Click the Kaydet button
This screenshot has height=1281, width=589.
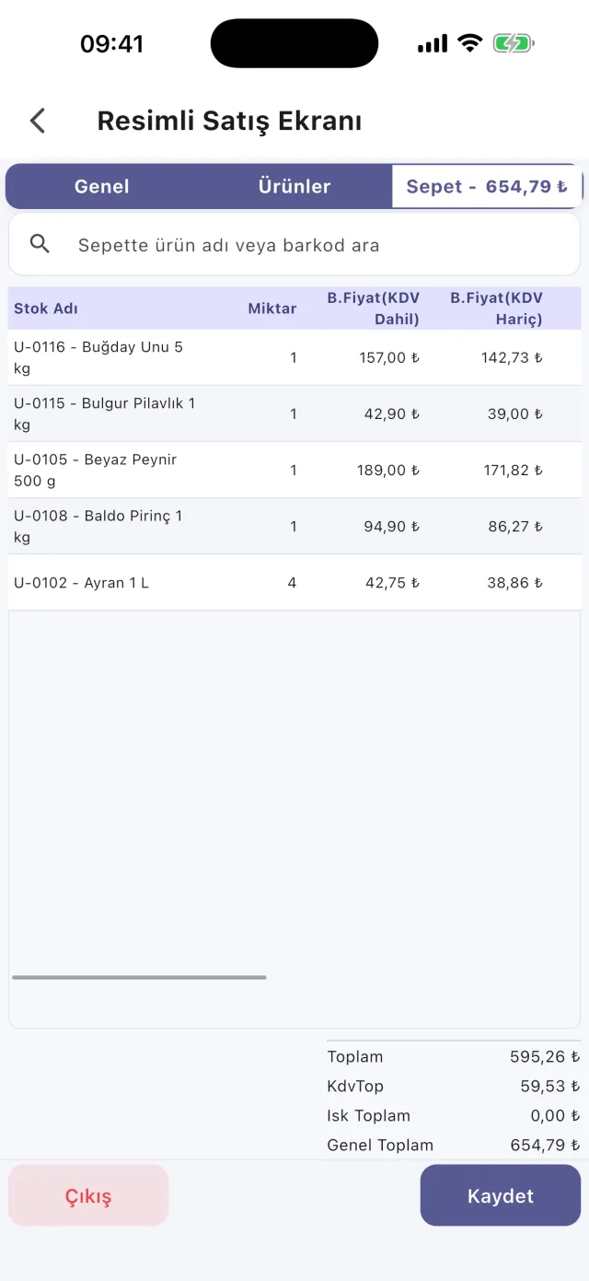point(501,1195)
